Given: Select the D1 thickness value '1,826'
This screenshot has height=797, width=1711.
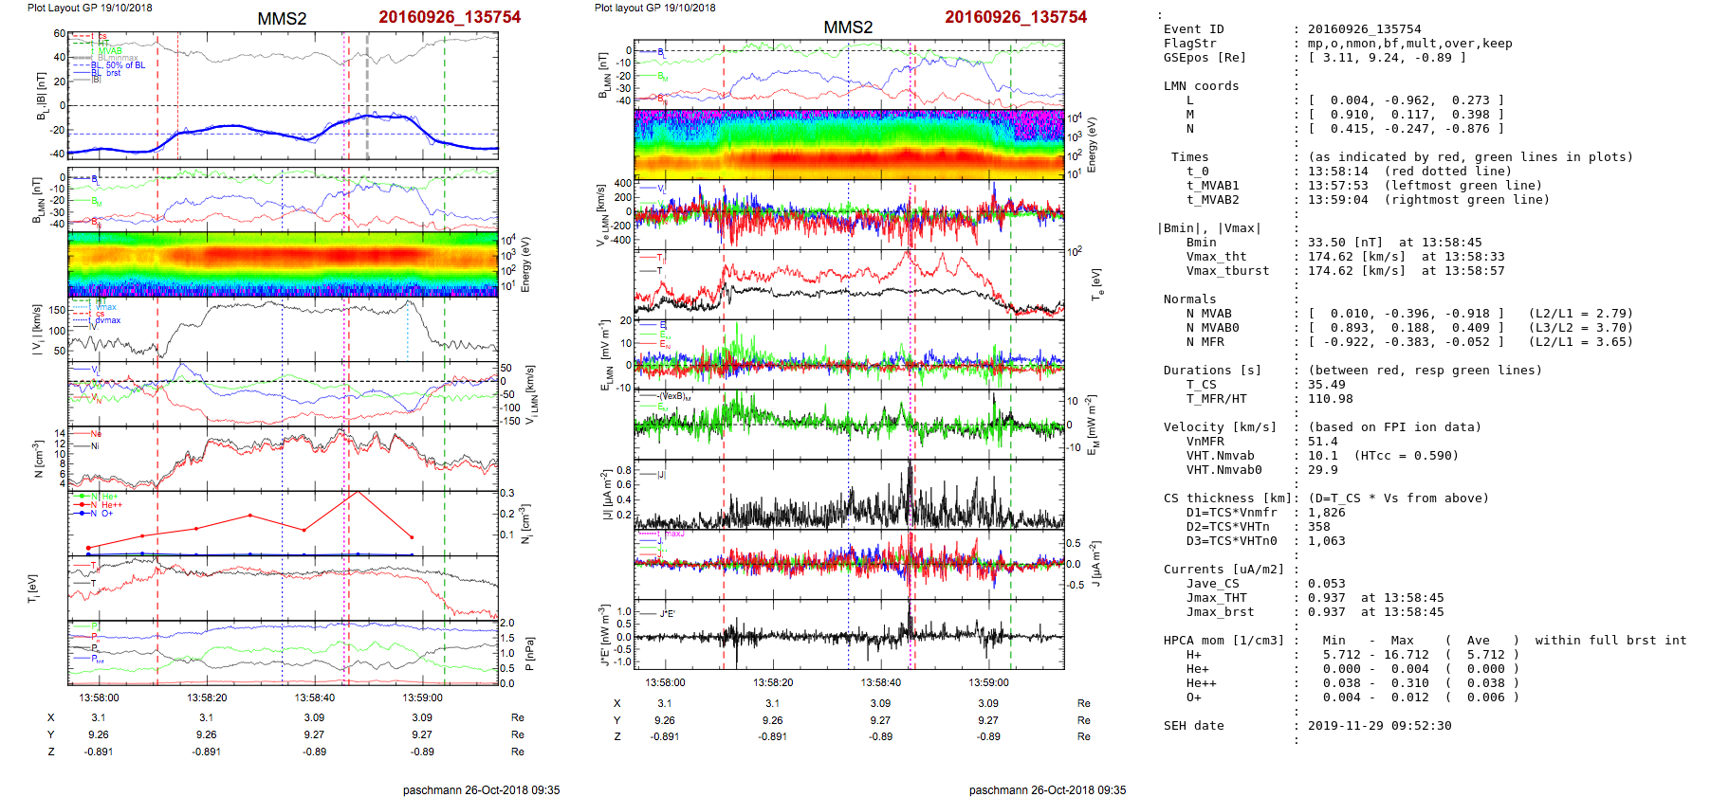Looking at the screenshot, I should coord(1327,513).
